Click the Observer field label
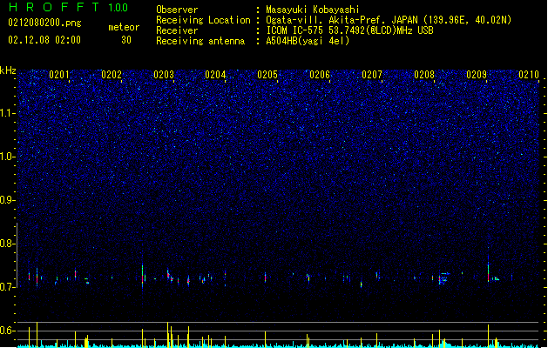Screen dimensions: 548x348 coord(177,10)
